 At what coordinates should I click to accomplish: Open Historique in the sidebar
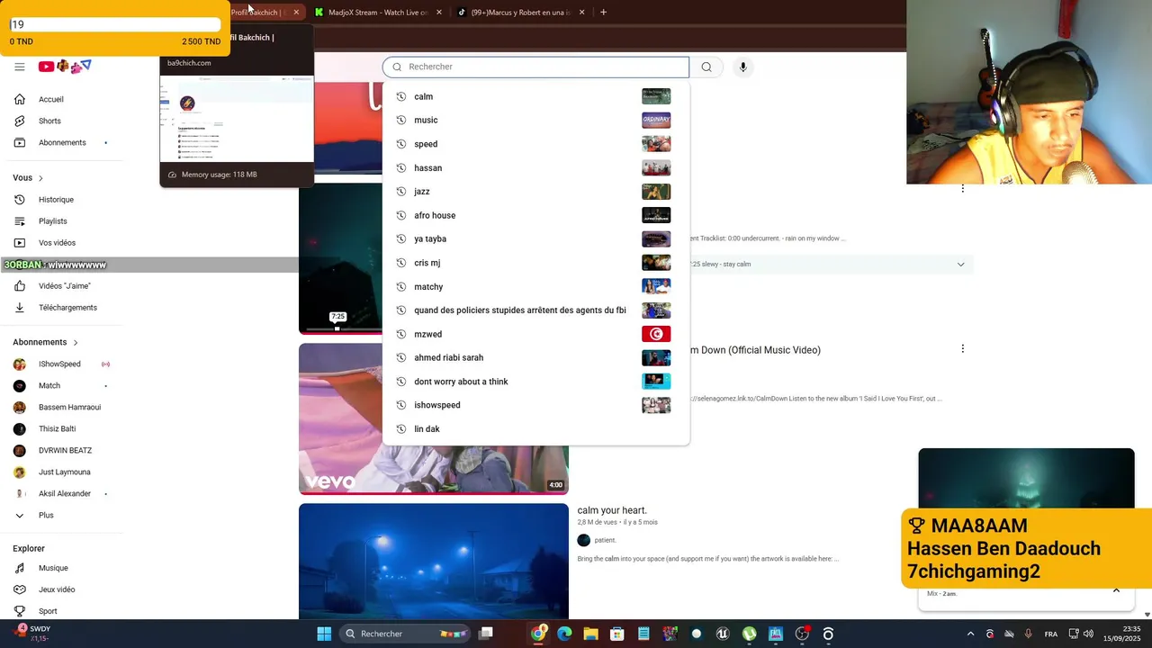pyautogui.click(x=56, y=200)
